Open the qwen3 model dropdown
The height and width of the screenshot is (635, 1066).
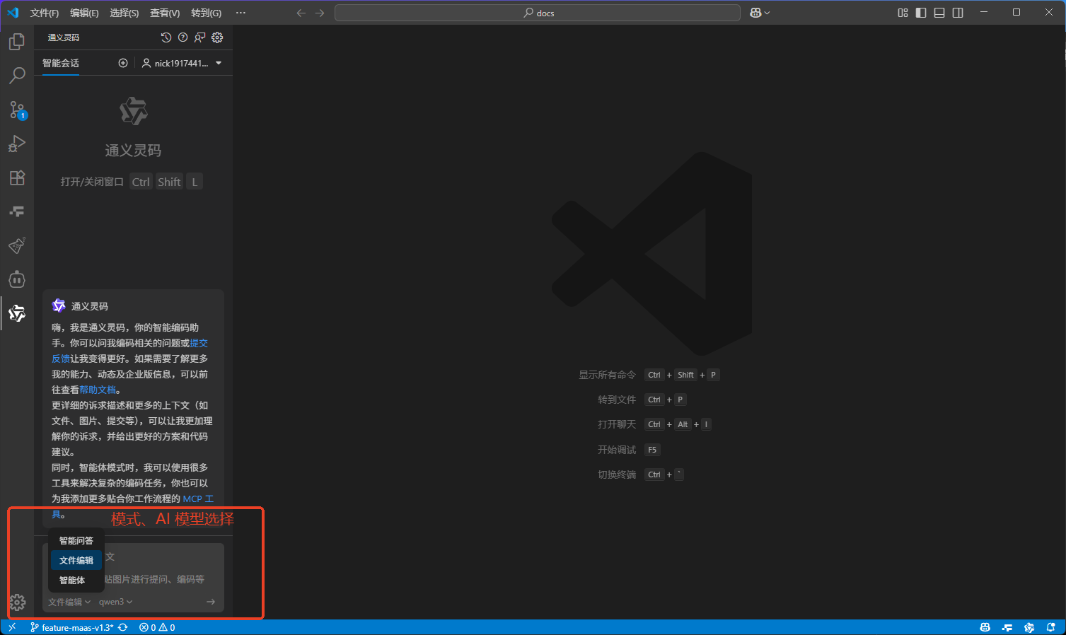click(116, 602)
